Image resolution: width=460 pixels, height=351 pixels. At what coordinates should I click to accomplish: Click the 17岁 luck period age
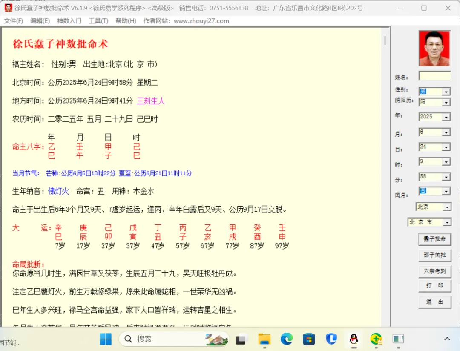click(x=83, y=246)
